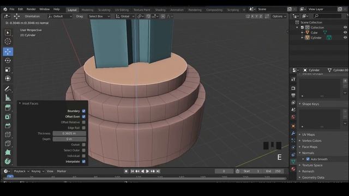349x196 pixels.
Task: Select the Extrude Region tool
Action: tap(8, 108)
